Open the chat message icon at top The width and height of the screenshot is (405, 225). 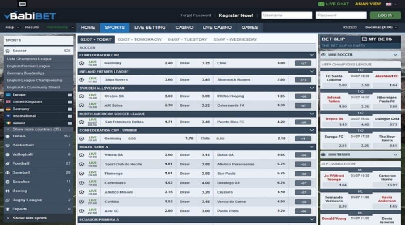click(x=23, y=4)
